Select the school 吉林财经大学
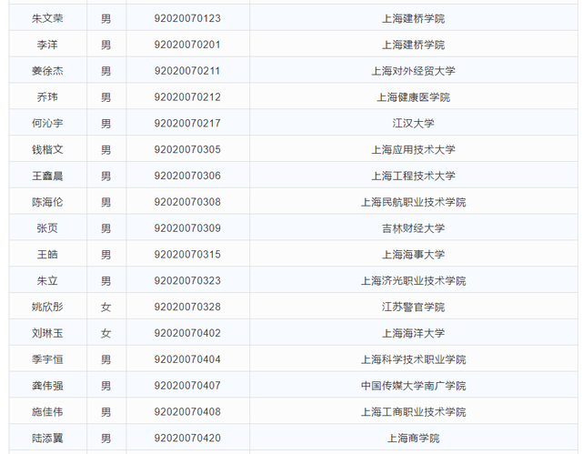Viewport: 582px width, 454px height. coord(414,228)
